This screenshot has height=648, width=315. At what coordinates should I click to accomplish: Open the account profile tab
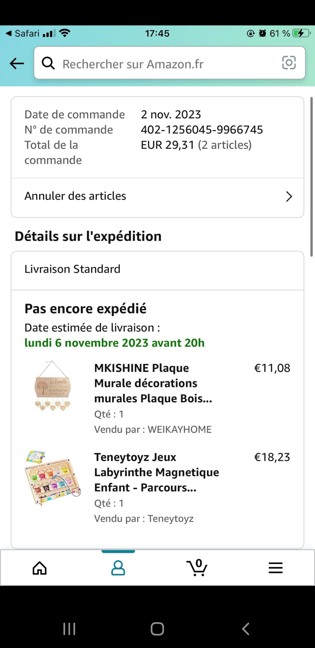[118, 568]
